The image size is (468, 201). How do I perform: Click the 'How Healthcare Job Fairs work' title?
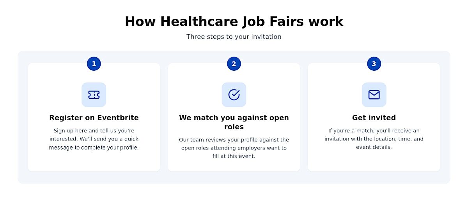click(234, 21)
